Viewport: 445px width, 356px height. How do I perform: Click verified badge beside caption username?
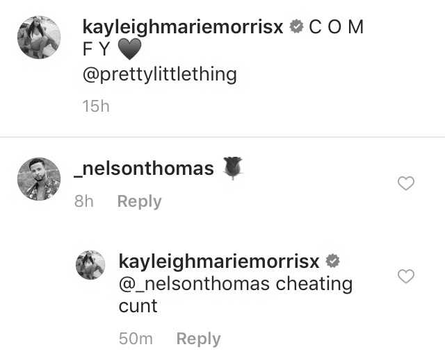coord(297,26)
